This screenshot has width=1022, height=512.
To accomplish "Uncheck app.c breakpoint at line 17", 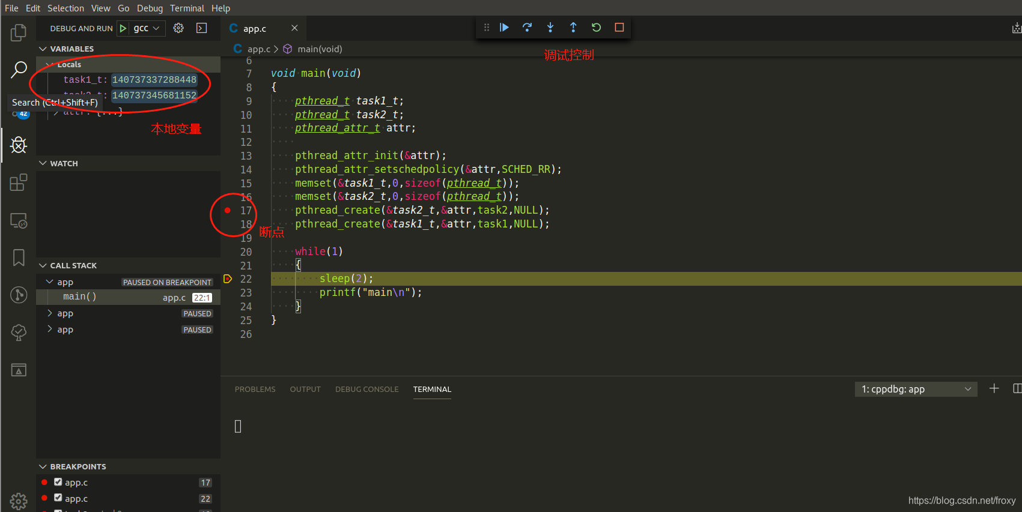I will click(x=58, y=482).
